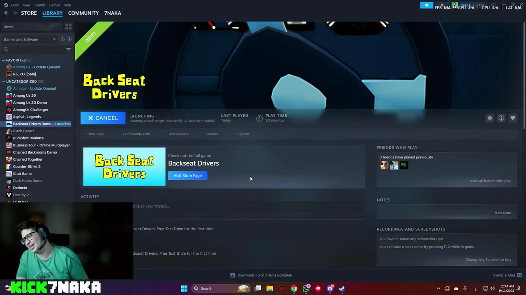Collapse the UNCATEGORIZED category
This screenshot has height=295, width=526.
(3, 82)
